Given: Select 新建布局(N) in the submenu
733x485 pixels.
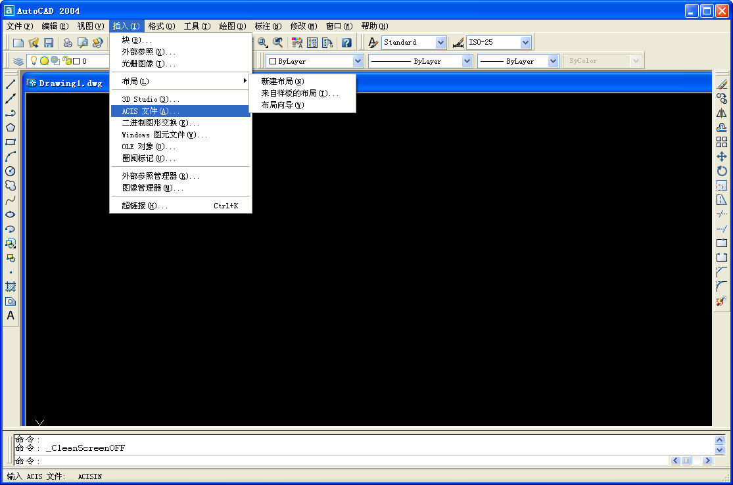Looking at the screenshot, I should click(x=302, y=81).
